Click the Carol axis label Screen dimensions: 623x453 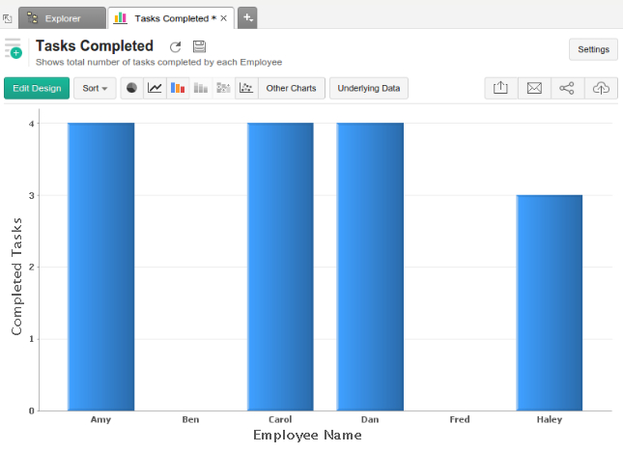pos(280,419)
